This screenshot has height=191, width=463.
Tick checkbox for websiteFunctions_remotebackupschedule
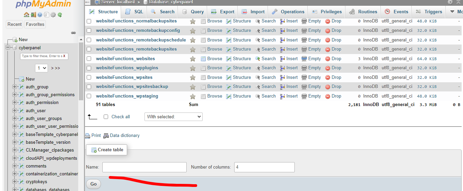(89, 40)
